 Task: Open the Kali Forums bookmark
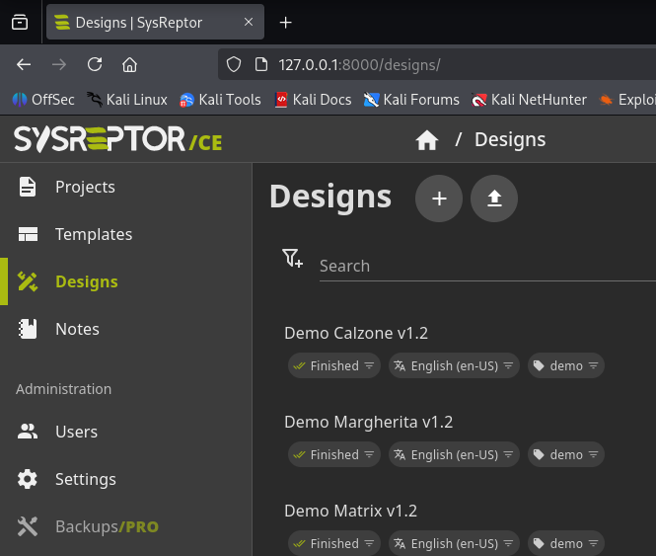click(411, 100)
